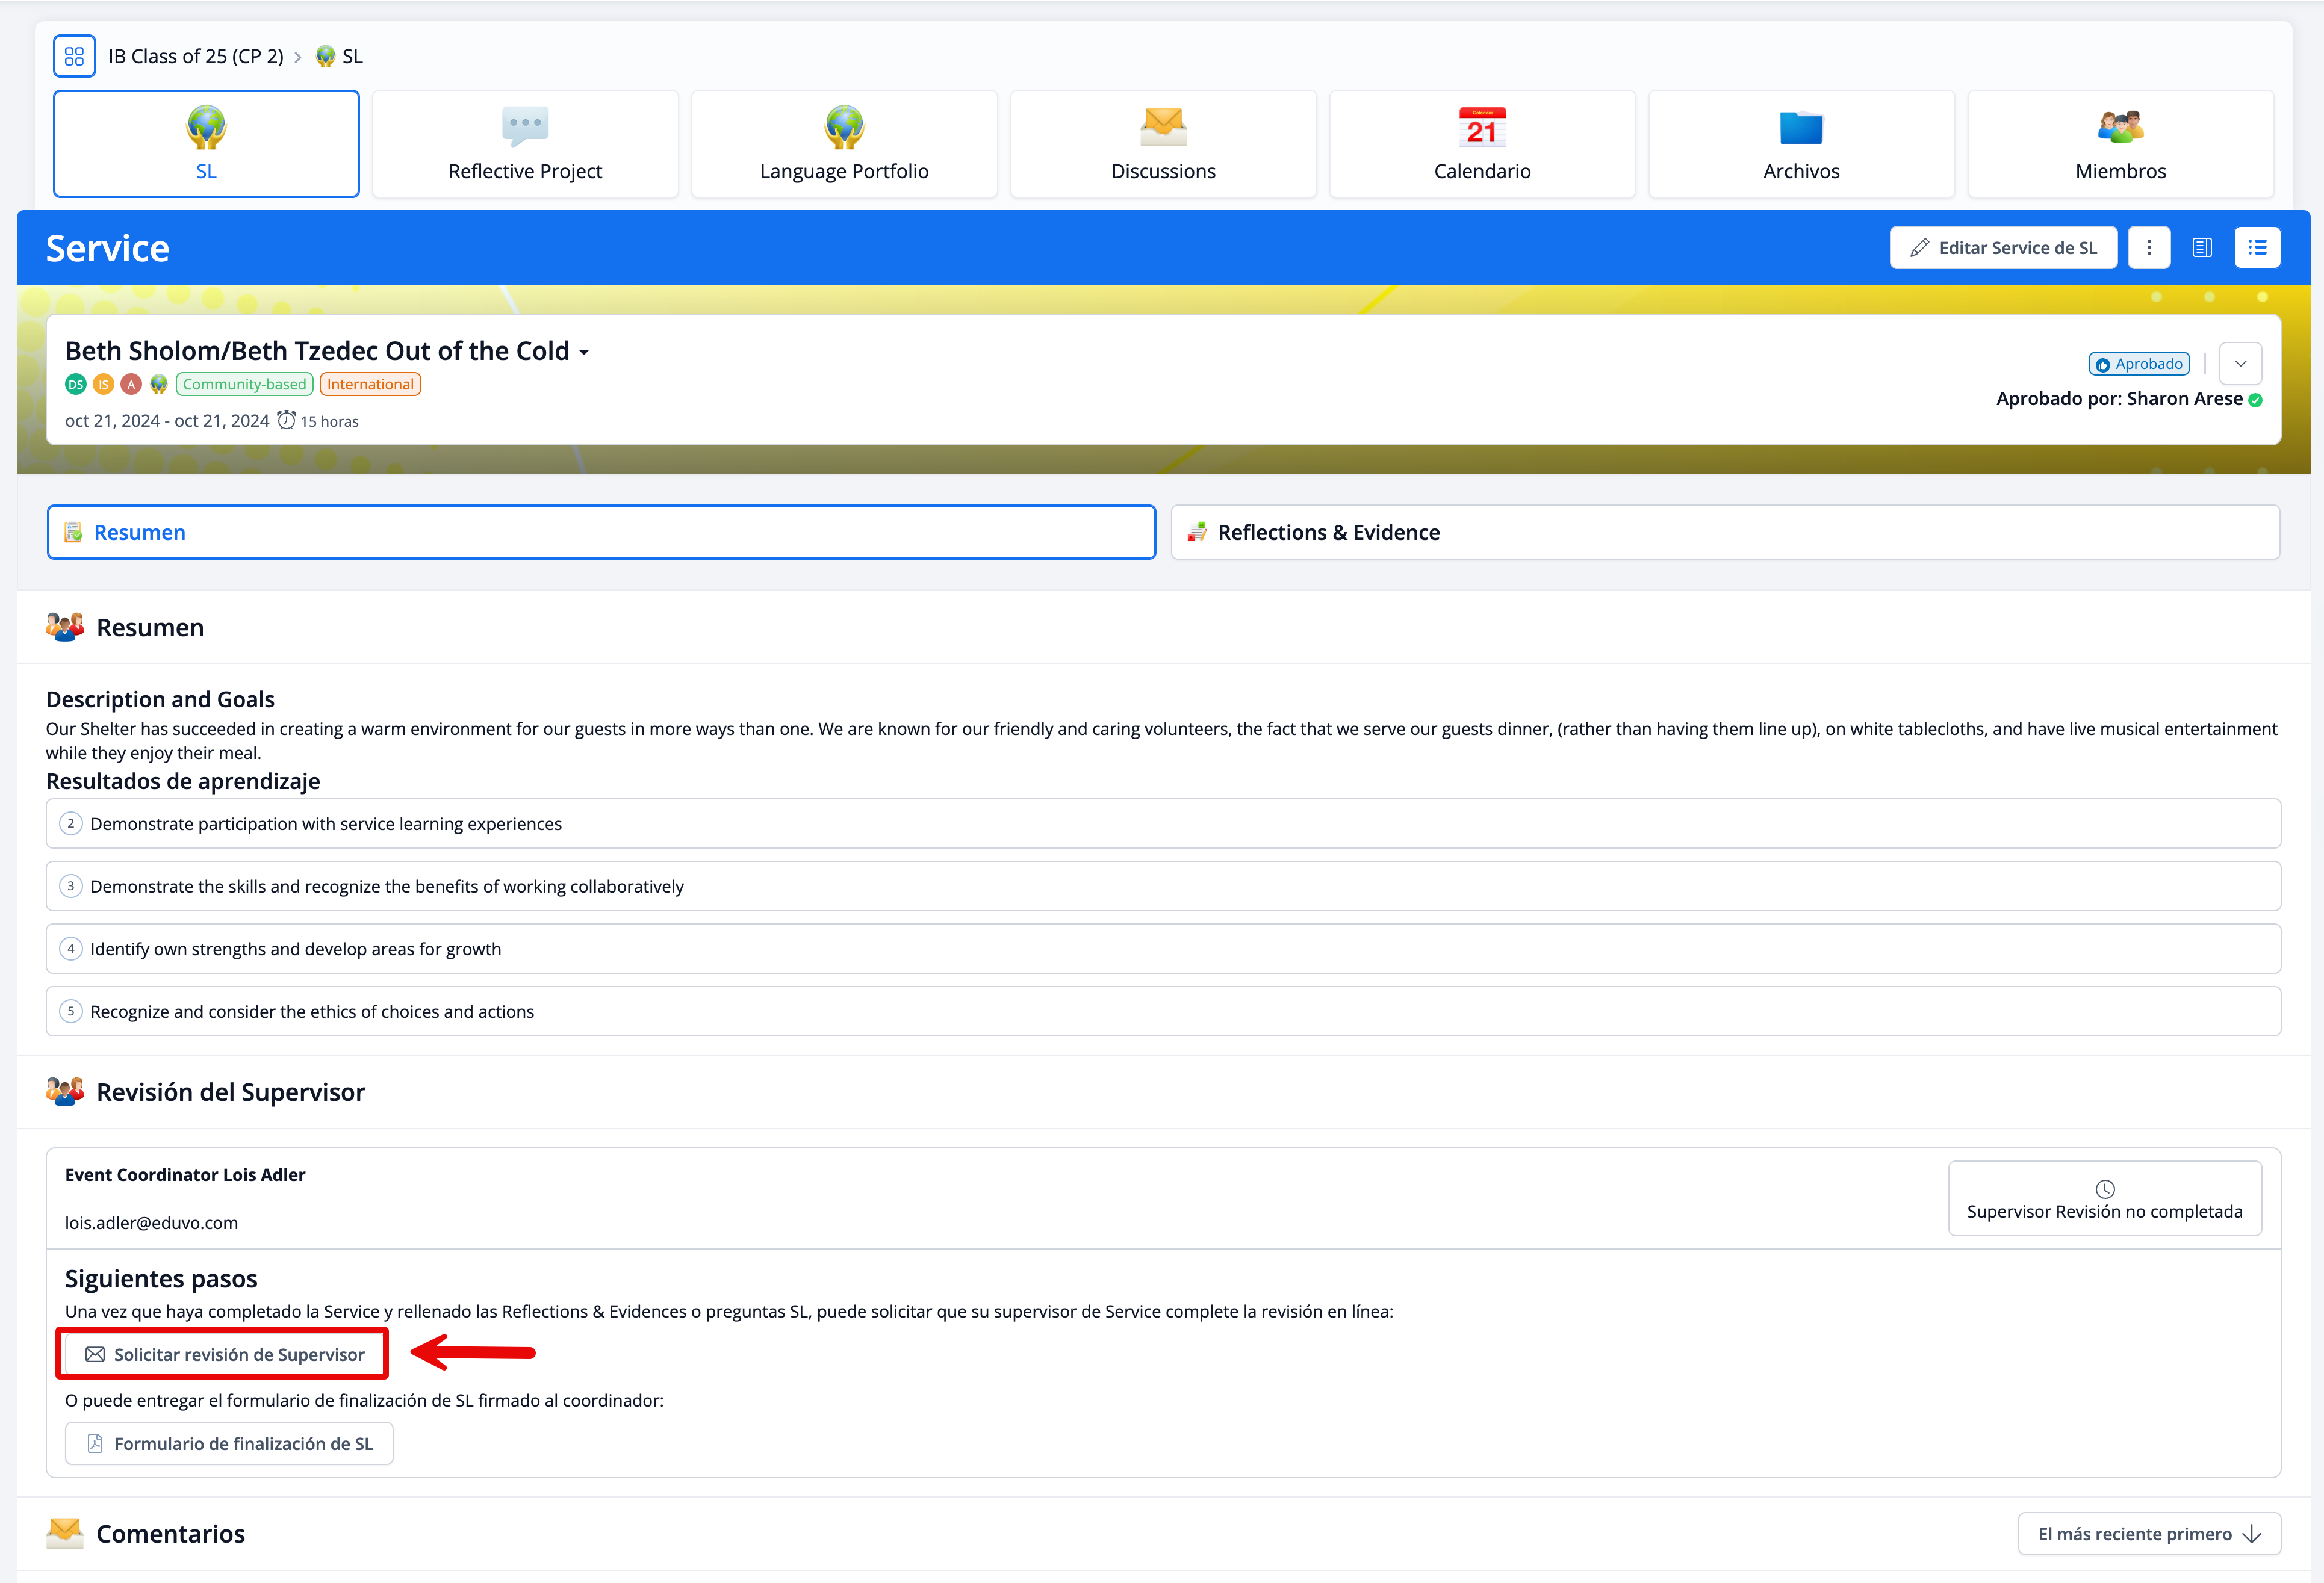Switch to document page view icon
The image size is (2324, 1583).
[x=2202, y=248]
